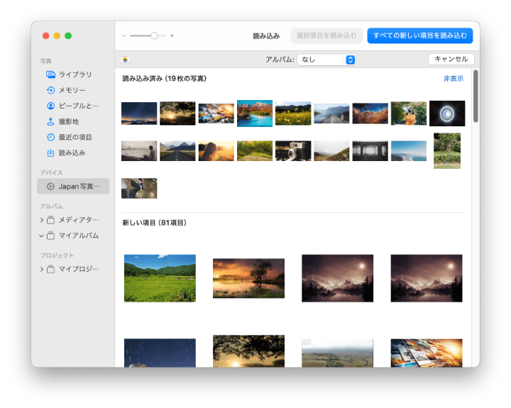Expand the マイプロジェクト folder

coord(42,269)
